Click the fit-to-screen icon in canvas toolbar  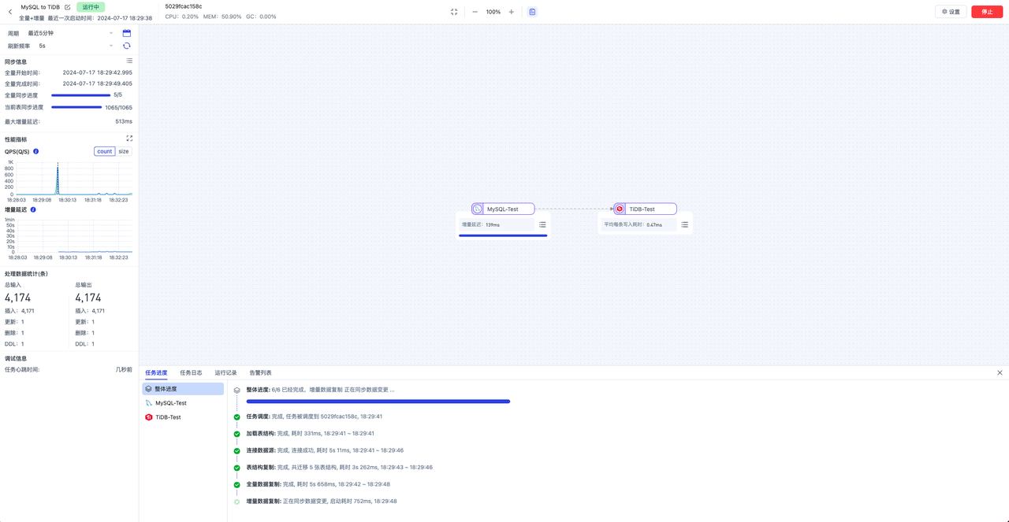(x=453, y=12)
